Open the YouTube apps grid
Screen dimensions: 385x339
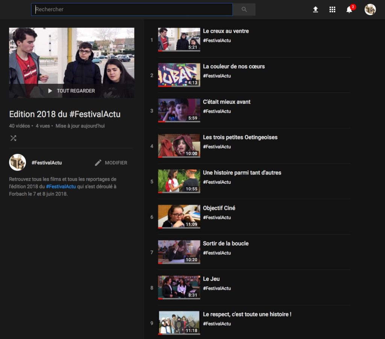click(332, 10)
